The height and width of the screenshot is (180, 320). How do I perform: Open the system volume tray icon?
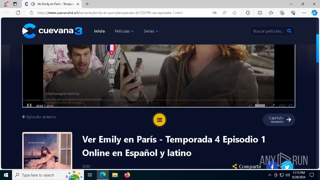point(287,175)
